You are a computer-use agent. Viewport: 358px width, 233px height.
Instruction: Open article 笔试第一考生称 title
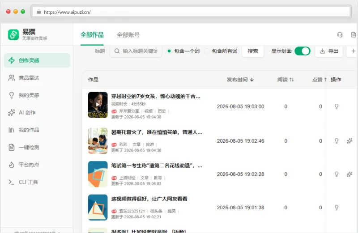(x=157, y=165)
